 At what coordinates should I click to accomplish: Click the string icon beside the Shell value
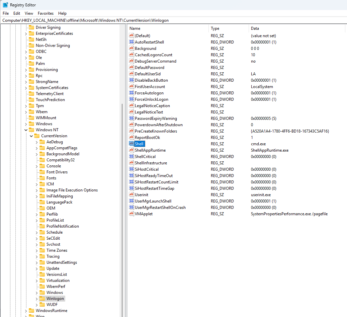point(132,144)
